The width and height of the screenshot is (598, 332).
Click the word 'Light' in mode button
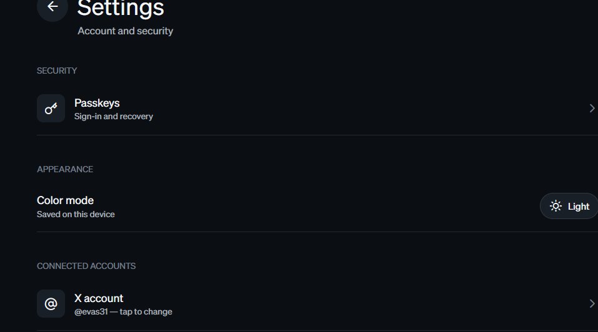579,207
